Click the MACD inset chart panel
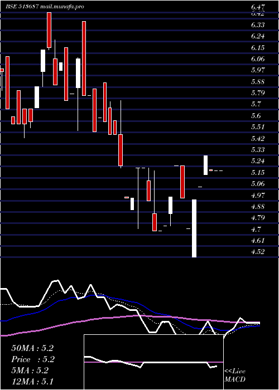 153,362
